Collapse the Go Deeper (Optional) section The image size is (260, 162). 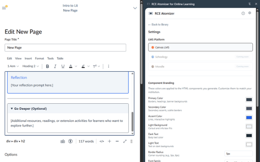coord(12,109)
